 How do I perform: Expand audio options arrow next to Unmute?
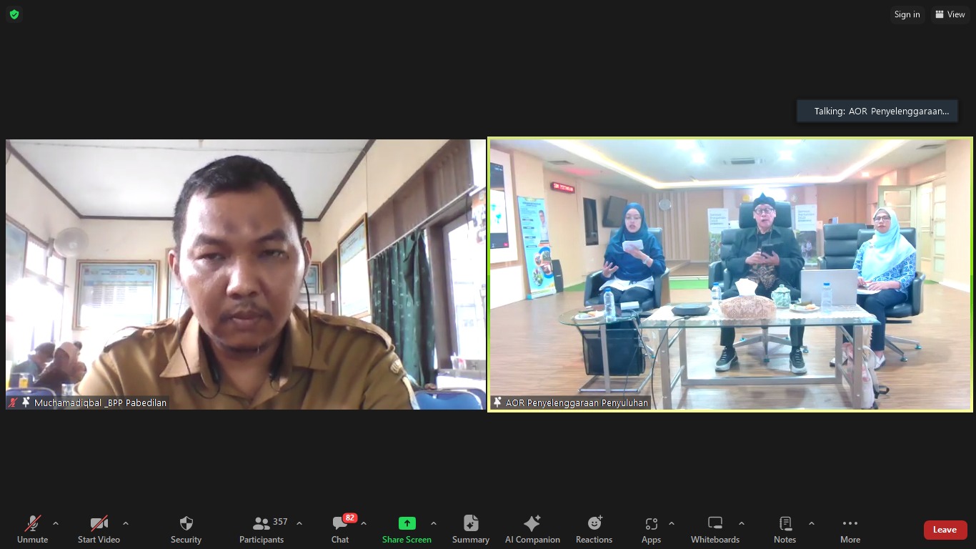pos(56,524)
